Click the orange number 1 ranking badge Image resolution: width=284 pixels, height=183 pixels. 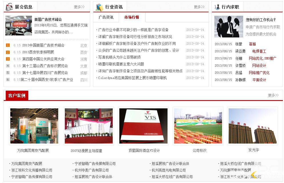8,45
